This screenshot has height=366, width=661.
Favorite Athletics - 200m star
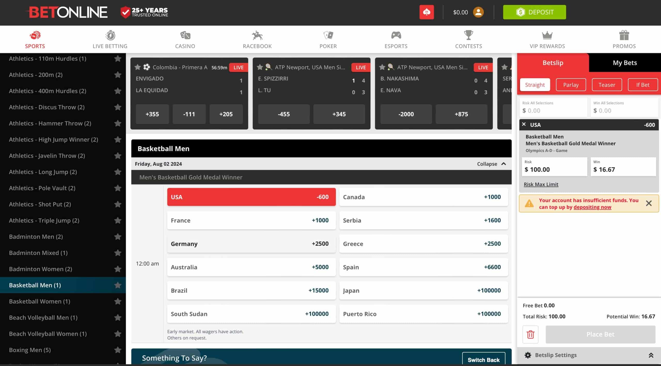click(x=118, y=75)
